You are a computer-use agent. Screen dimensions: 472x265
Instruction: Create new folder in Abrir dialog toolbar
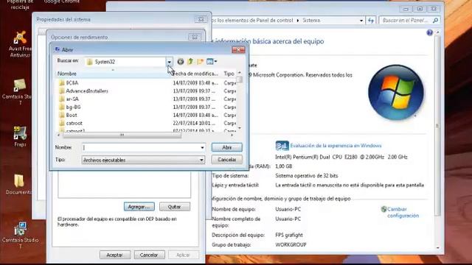point(200,62)
